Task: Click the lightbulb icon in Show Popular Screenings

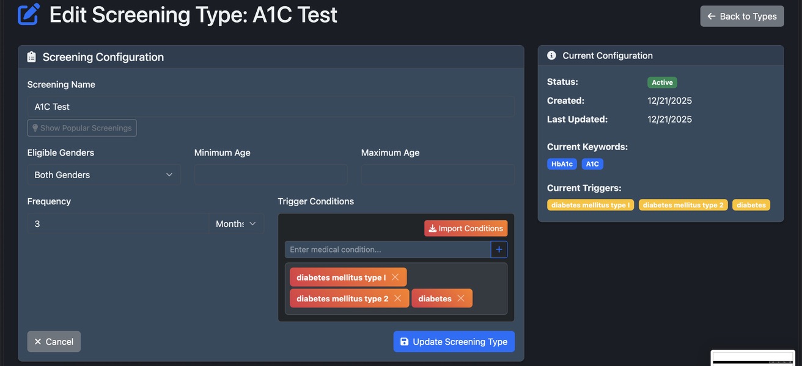Action: coord(35,128)
